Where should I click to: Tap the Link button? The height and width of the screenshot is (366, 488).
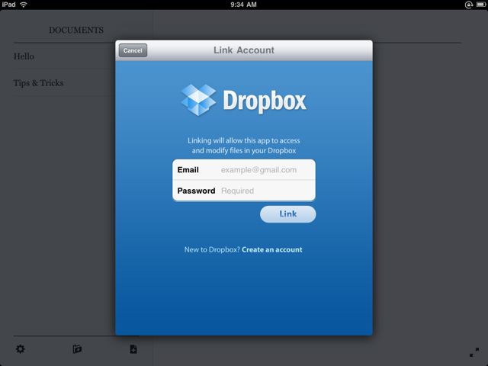[x=288, y=214]
